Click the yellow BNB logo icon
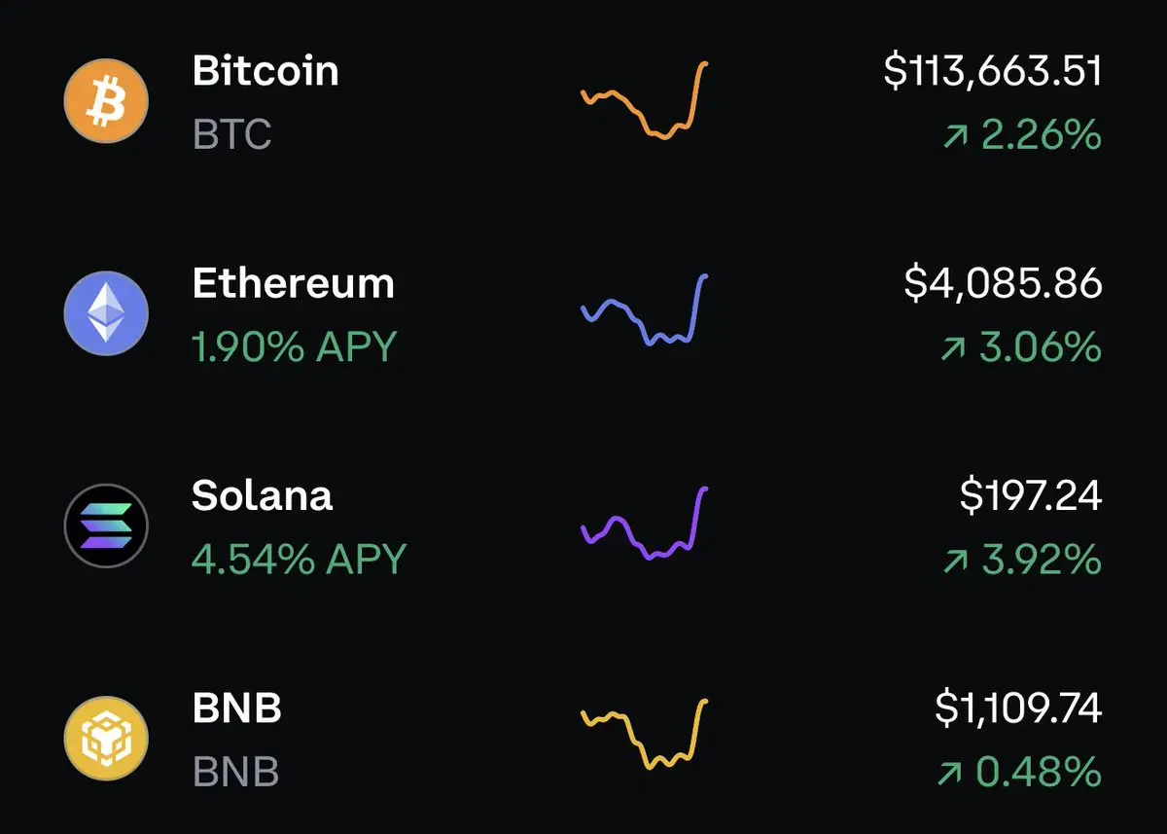The image size is (1167, 834). point(106,738)
